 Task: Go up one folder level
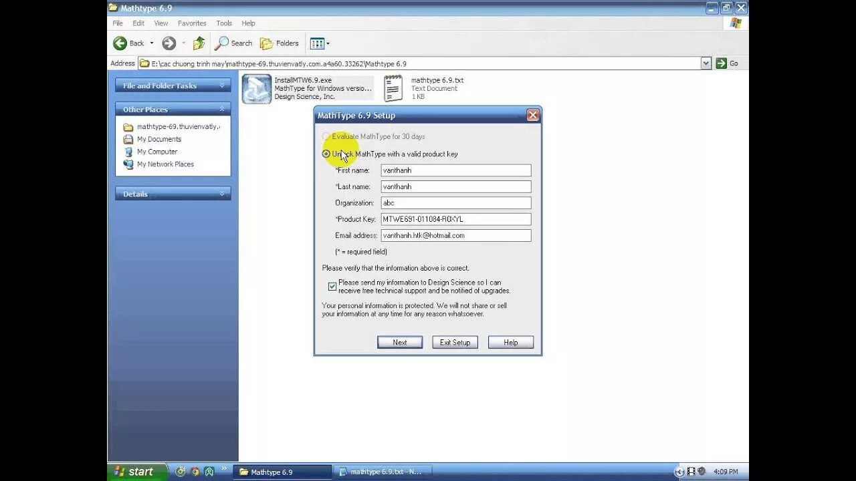[x=199, y=43]
